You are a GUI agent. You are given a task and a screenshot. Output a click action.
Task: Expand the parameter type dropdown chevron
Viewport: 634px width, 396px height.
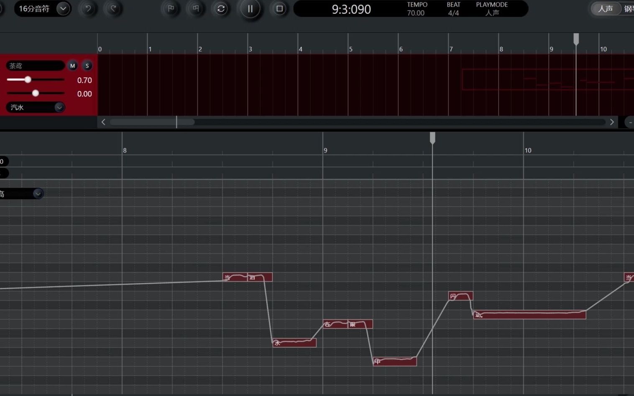38,193
